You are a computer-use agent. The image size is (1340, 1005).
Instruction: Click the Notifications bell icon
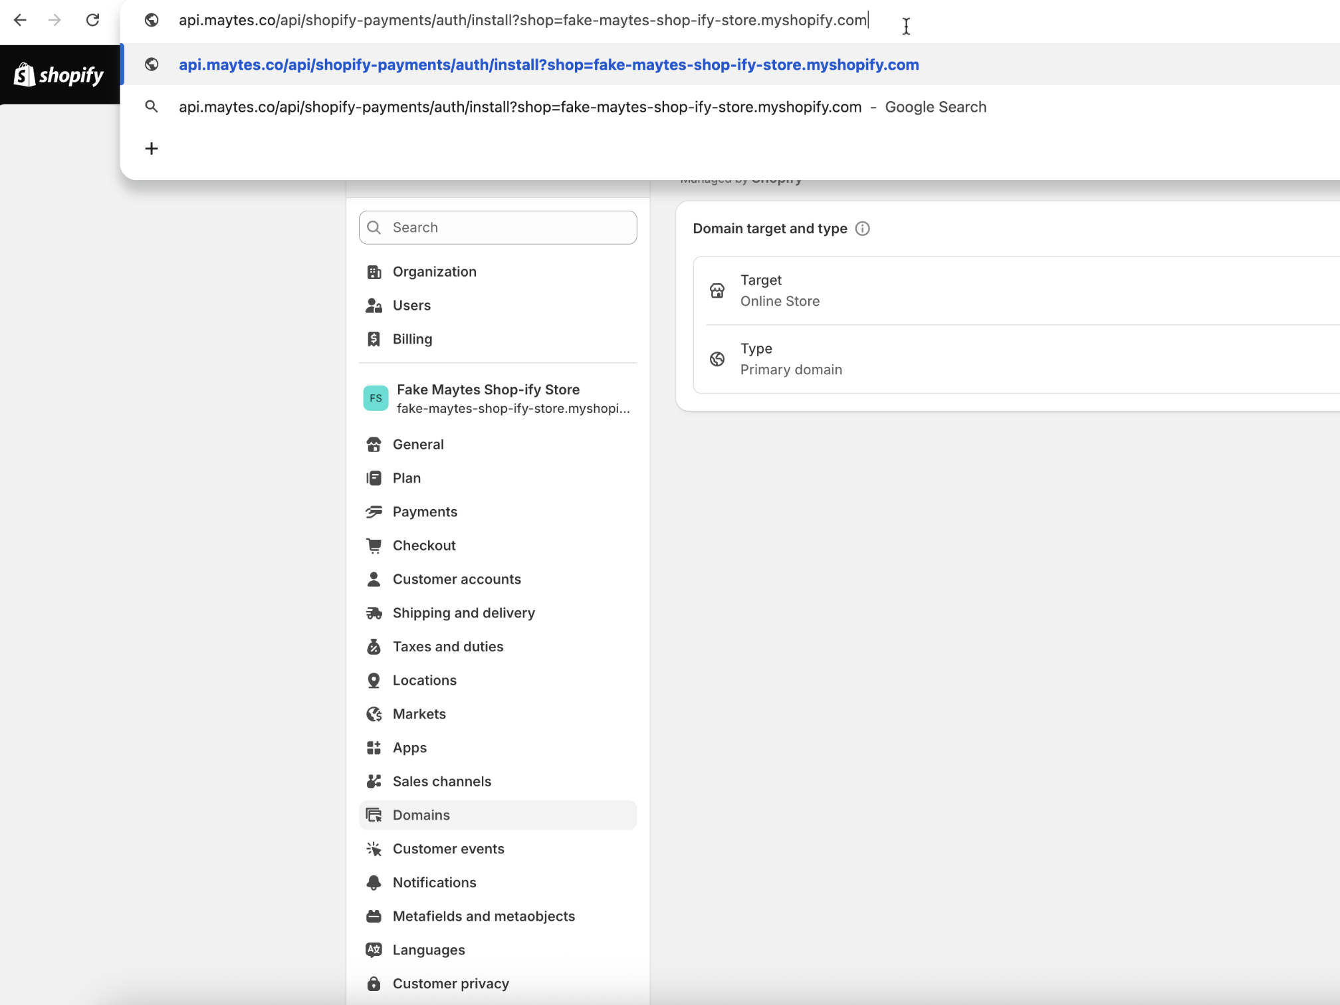click(374, 883)
